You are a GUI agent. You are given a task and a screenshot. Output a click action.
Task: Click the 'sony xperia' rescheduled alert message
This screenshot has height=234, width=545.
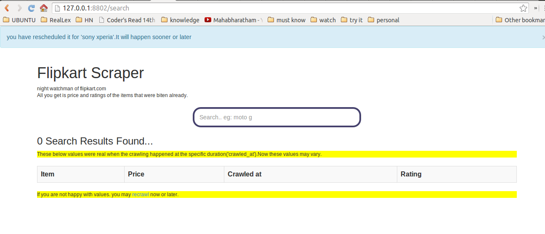[x=99, y=37]
